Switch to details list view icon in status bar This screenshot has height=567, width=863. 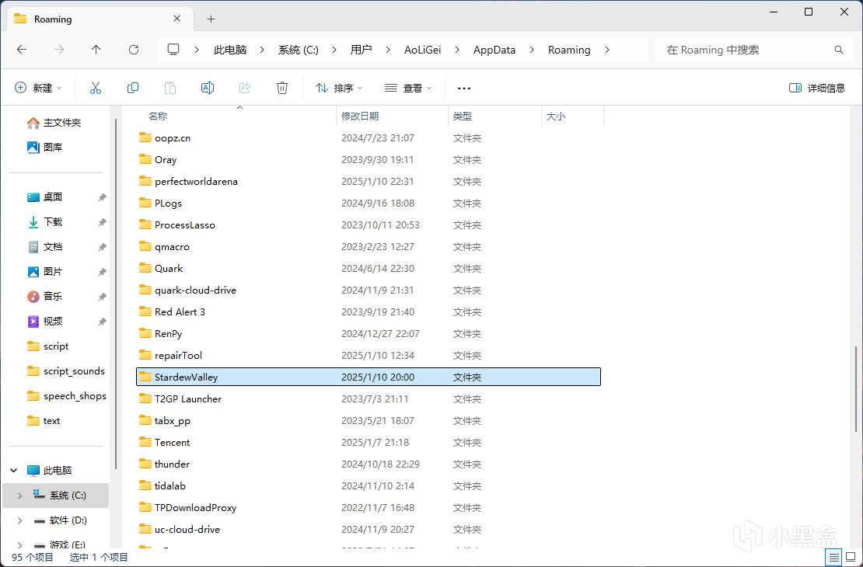coord(833,557)
